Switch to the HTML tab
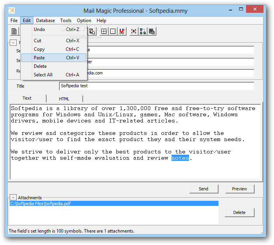Viewport: 274px width, 245px height. coord(64,99)
